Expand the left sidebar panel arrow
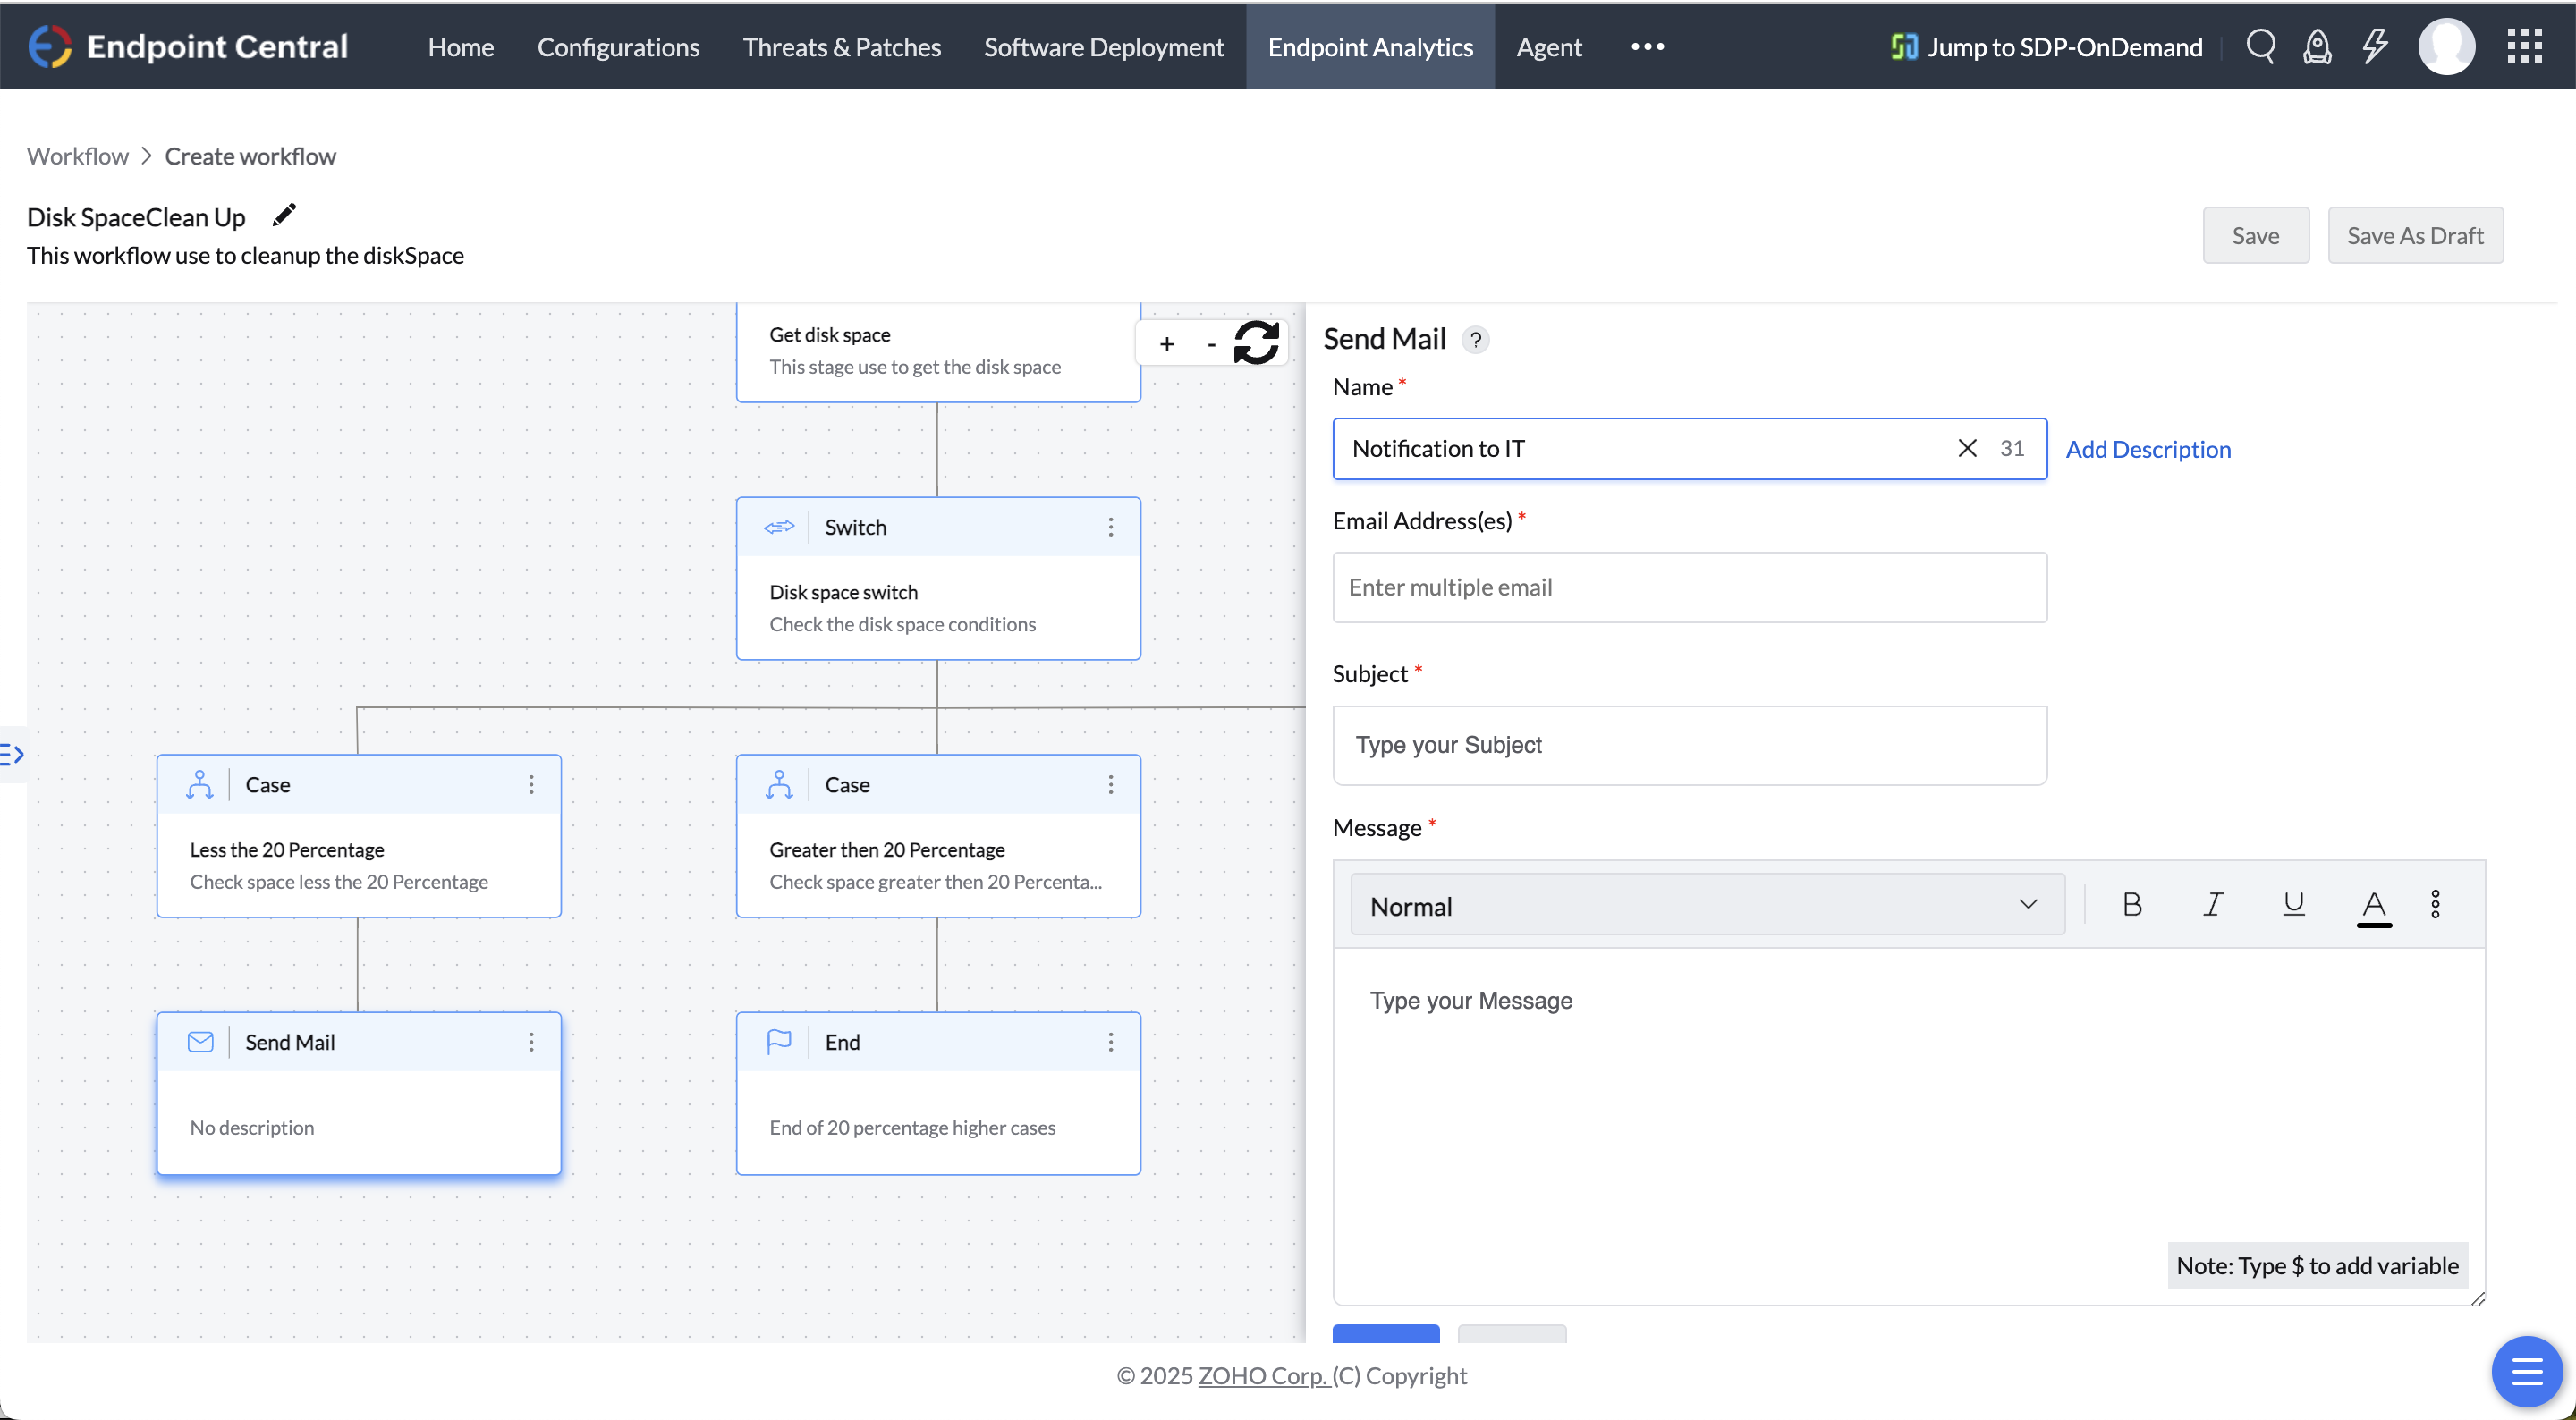The image size is (2576, 1420). [x=13, y=754]
